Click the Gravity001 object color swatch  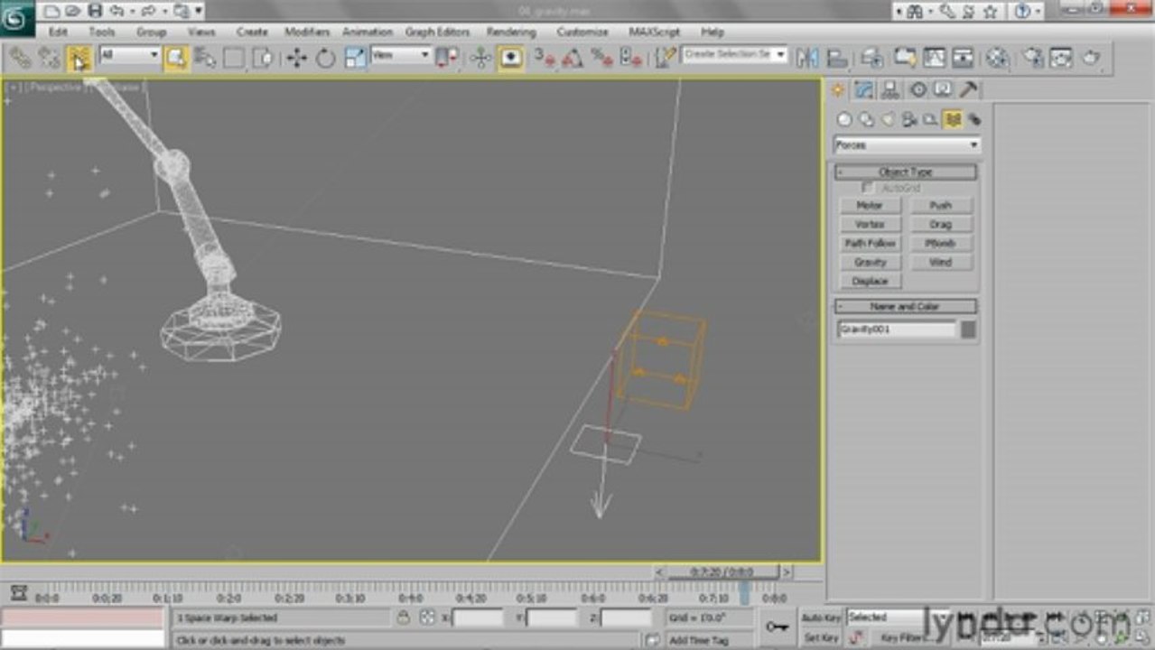point(968,330)
